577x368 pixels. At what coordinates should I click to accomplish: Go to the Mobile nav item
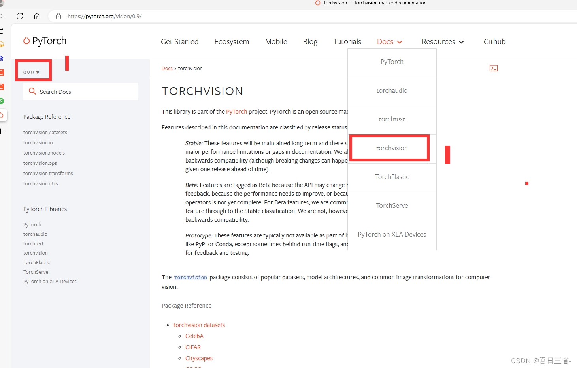[276, 42]
